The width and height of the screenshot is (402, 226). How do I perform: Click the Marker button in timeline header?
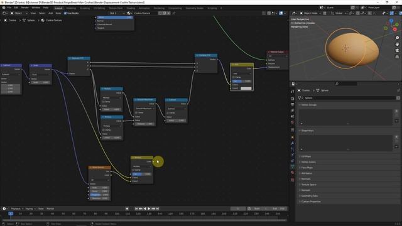tap(50, 208)
